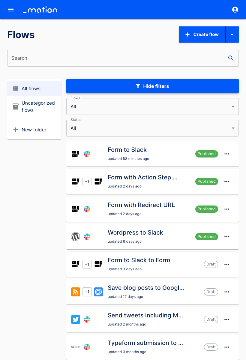The width and height of the screenshot is (246, 360).
Task: Open the Create flow dropdown arrow
Action: (x=232, y=34)
